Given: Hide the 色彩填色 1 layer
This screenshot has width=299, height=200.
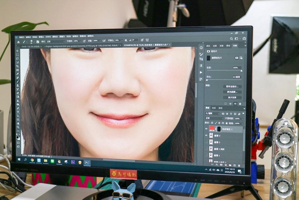Looking at the screenshot, I should click(x=206, y=129).
